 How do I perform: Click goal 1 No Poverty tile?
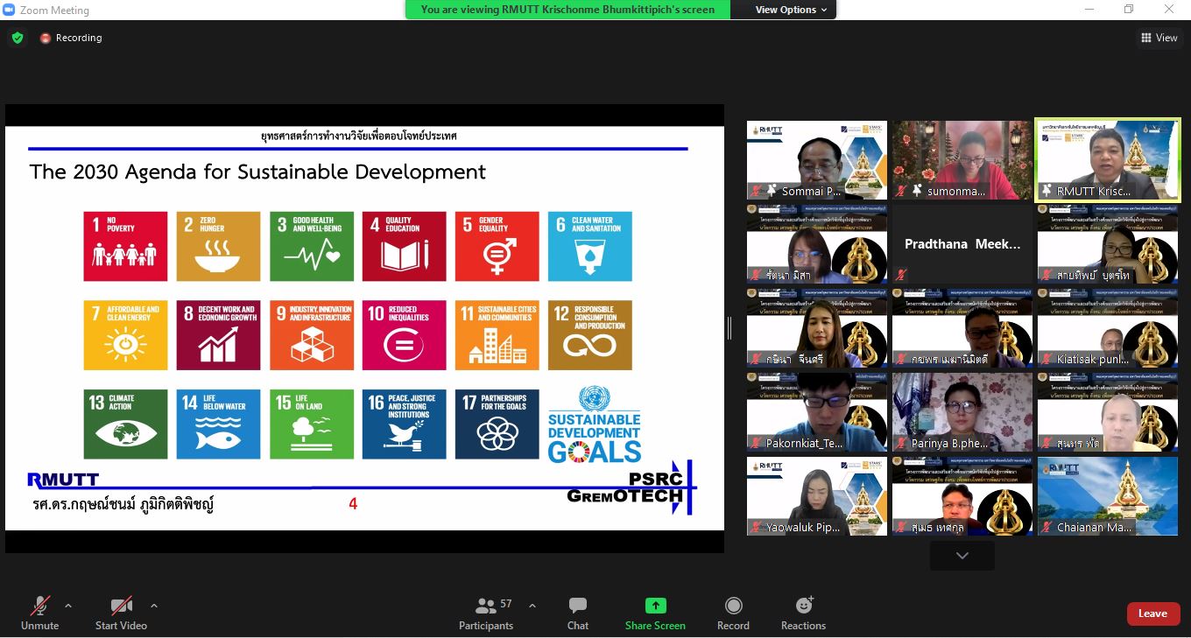coord(125,246)
